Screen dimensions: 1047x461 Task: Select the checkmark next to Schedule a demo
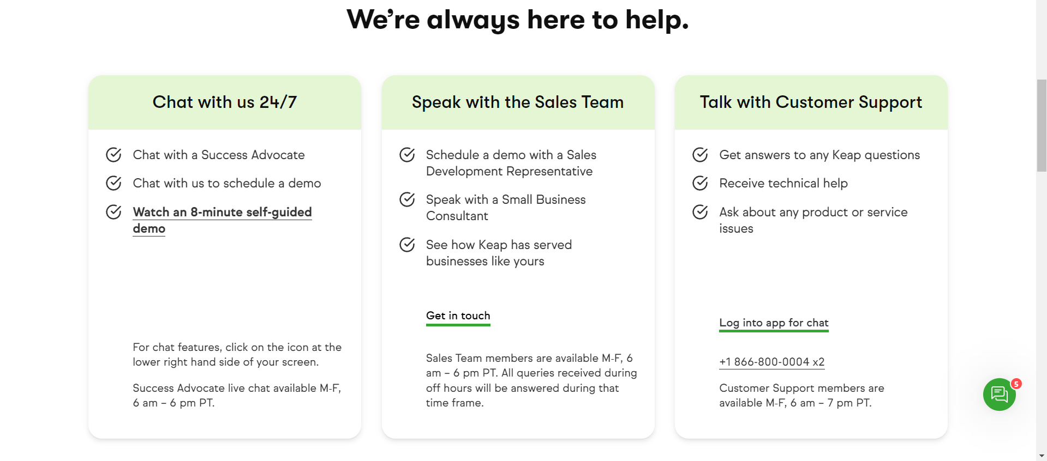click(407, 155)
